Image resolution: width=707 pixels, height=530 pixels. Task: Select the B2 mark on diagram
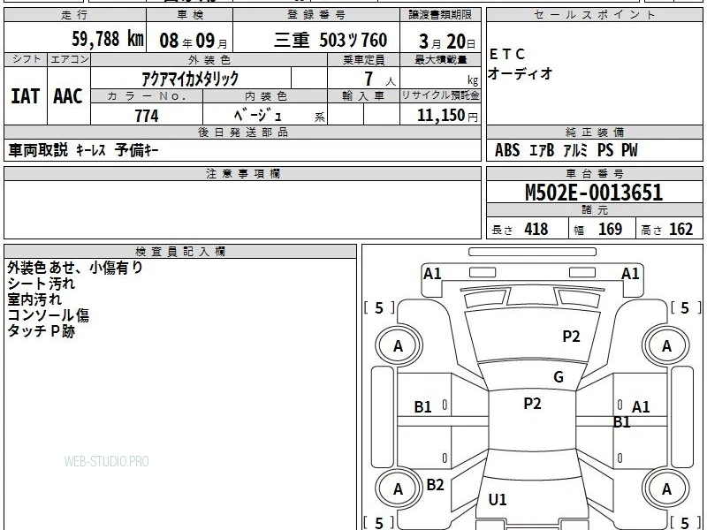pyautogui.click(x=435, y=484)
